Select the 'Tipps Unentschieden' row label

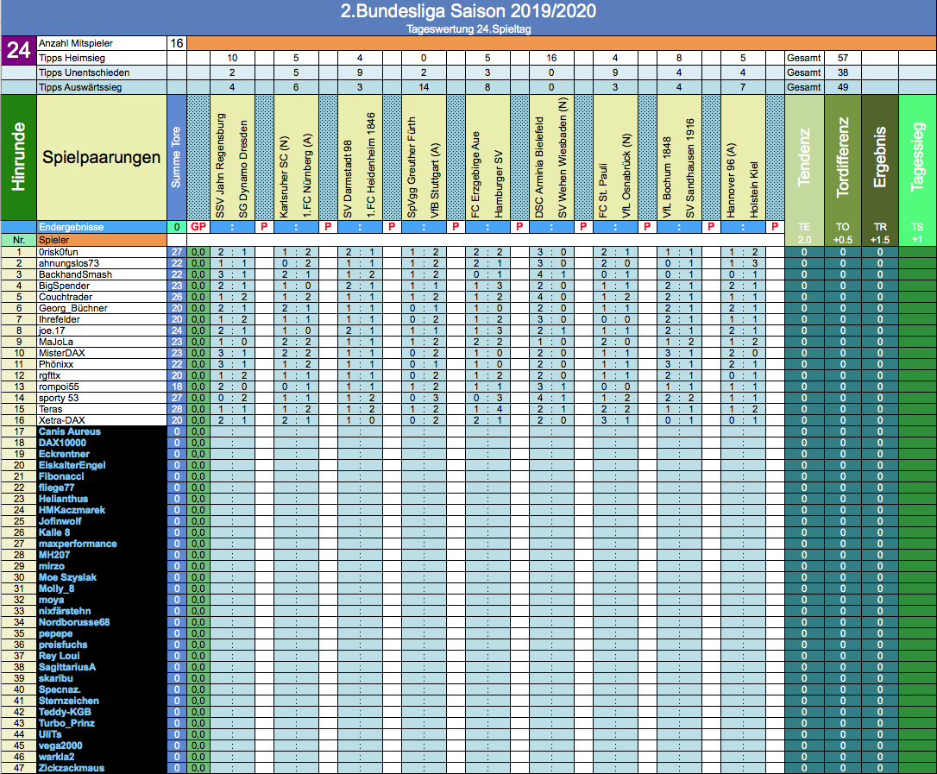[x=102, y=72]
